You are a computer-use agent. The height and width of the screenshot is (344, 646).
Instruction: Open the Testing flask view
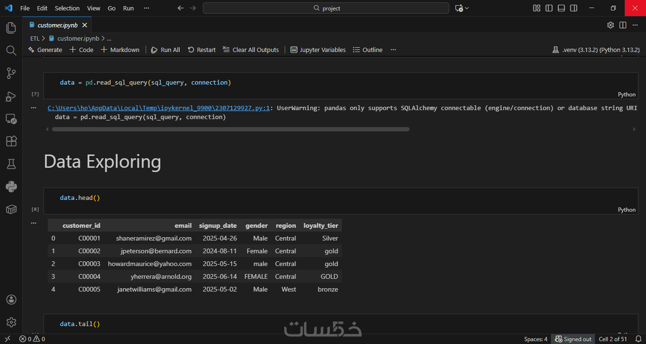[x=11, y=164]
